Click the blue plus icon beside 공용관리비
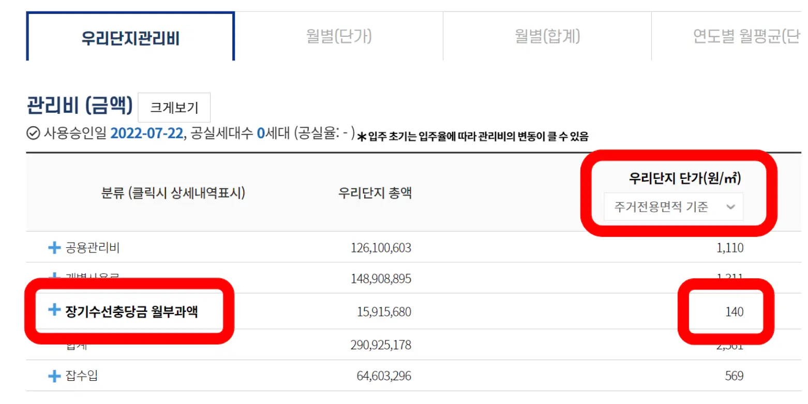 click(53, 247)
